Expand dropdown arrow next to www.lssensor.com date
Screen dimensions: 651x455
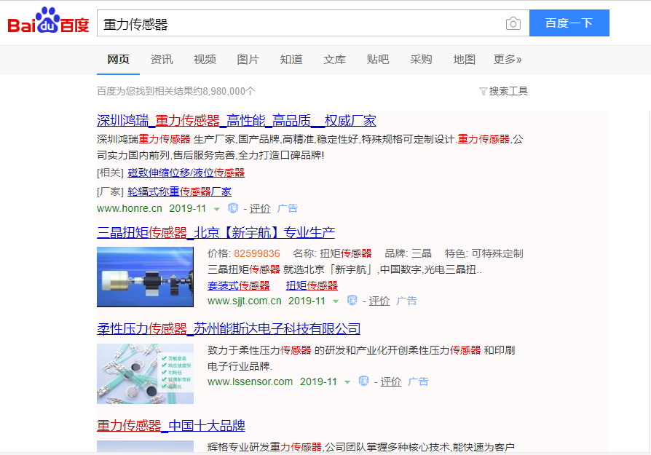click(347, 382)
